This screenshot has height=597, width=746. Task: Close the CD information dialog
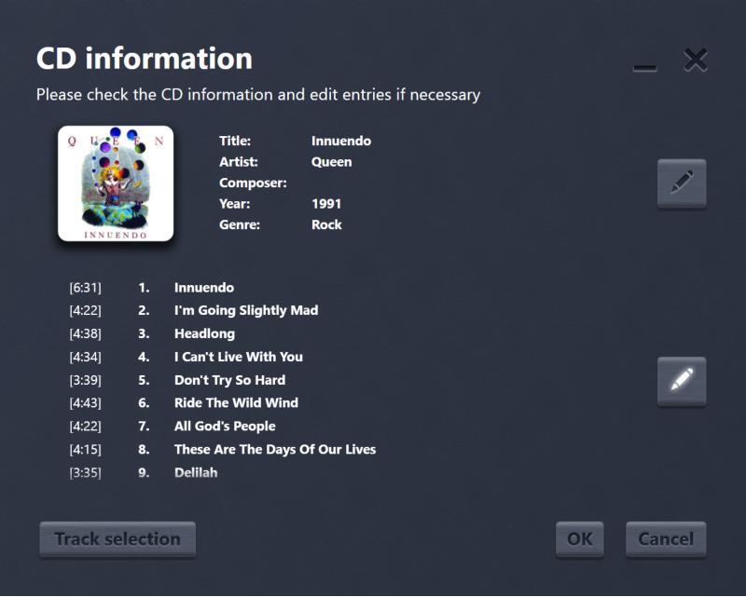point(696,61)
